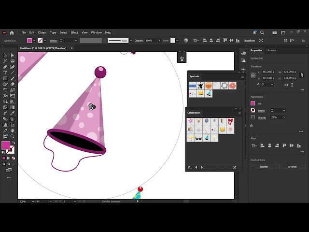Open Transform link in control bar
This screenshot has height=232, width=309.
(249, 41)
